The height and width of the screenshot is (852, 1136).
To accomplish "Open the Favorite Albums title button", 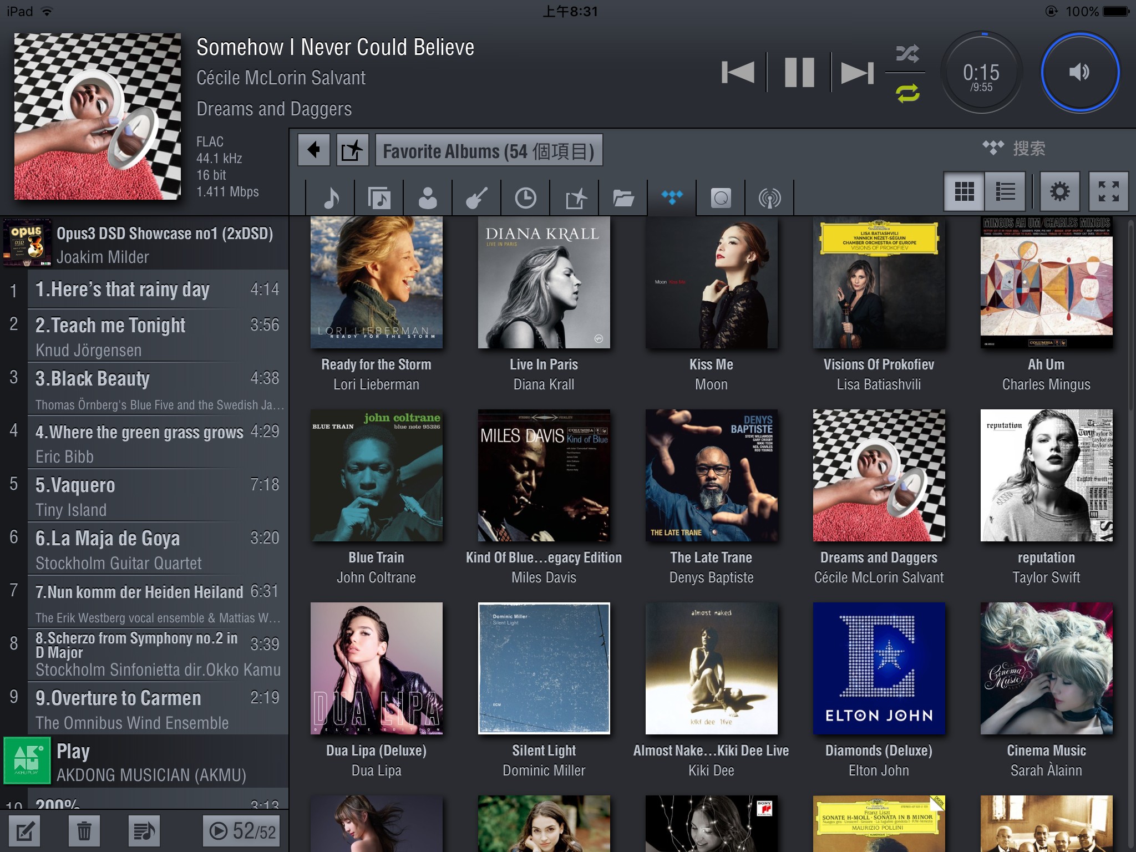I will (489, 150).
